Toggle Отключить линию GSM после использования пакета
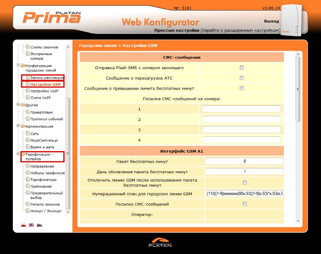This screenshot has height=254, width=321. point(245,182)
